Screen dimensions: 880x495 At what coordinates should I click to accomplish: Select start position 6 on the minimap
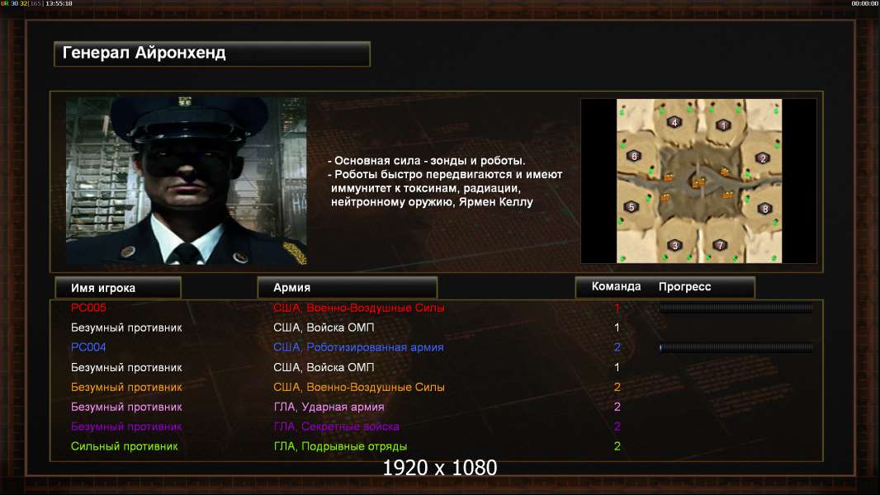[x=634, y=156]
